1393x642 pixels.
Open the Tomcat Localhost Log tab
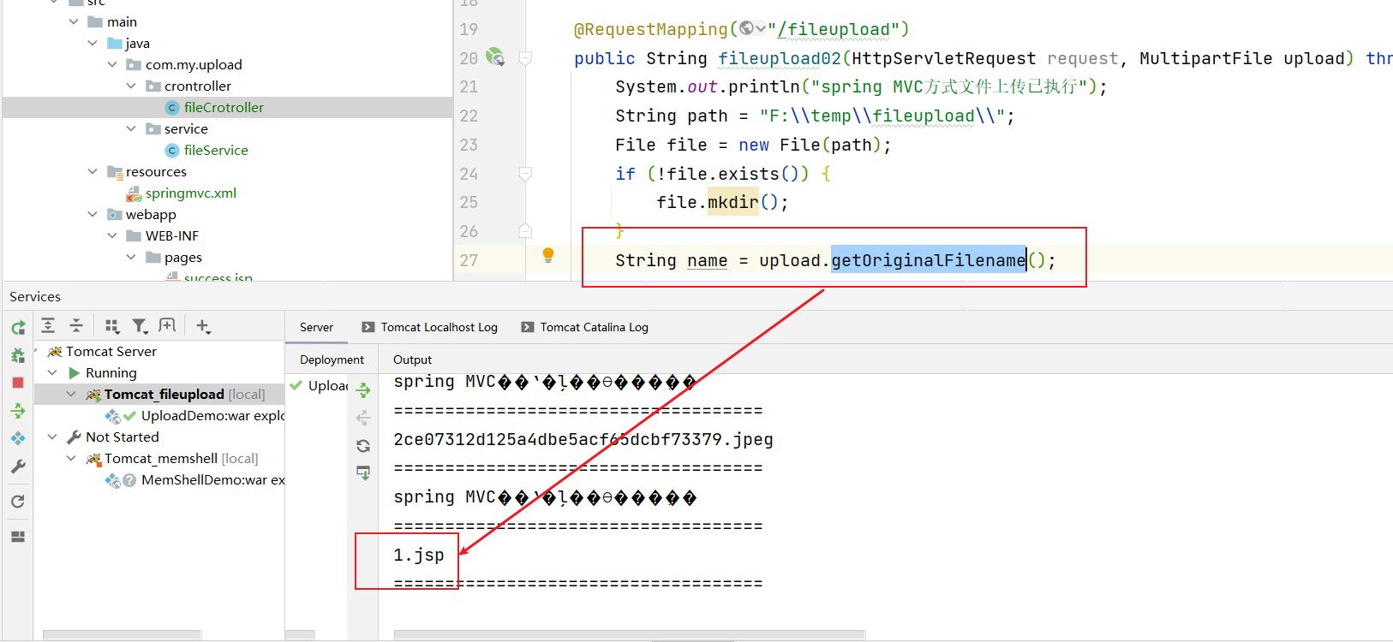429,327
